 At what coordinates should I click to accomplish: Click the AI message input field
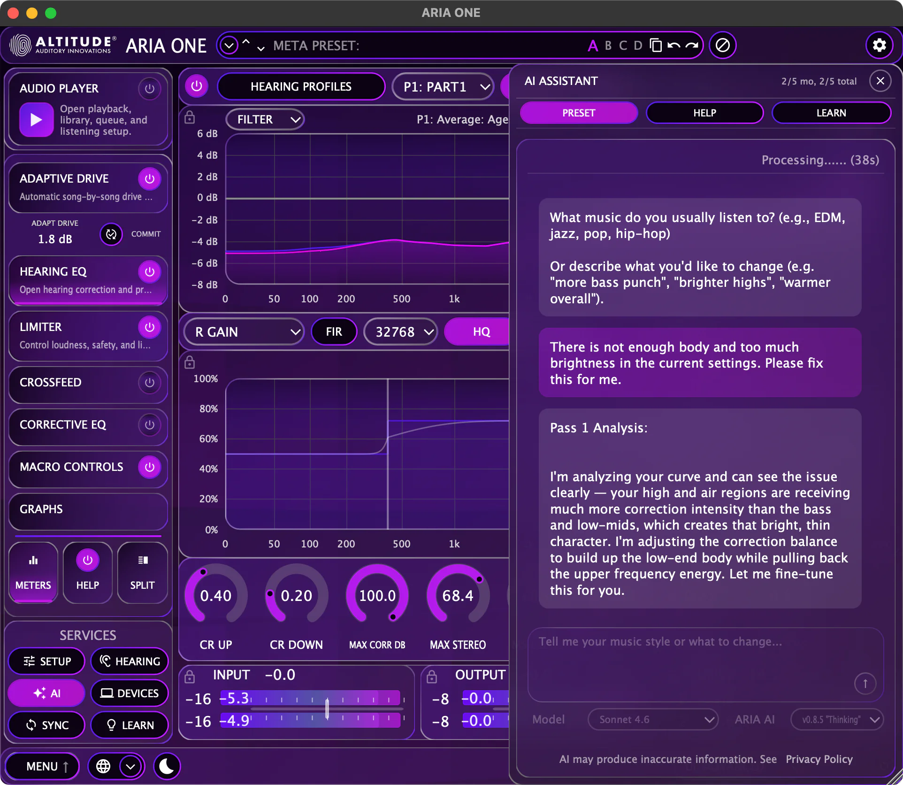705,664
